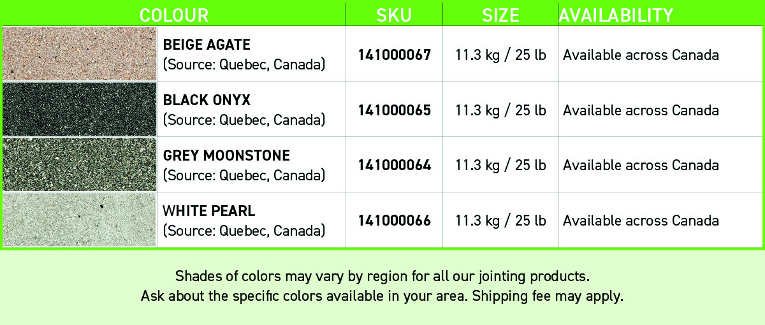Click SKU number 141000067
The height and width of the screenshot is (325, 765).
click(395, 55)
